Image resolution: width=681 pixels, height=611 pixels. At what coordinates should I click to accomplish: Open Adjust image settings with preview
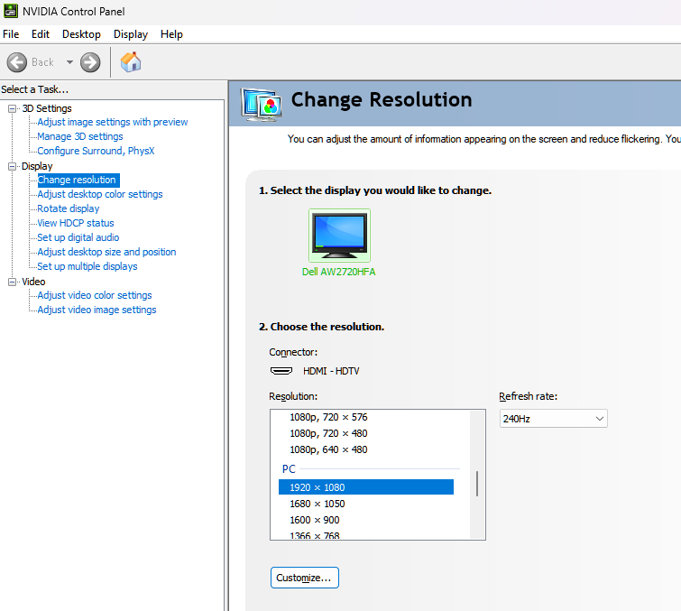tap(113, 122)
